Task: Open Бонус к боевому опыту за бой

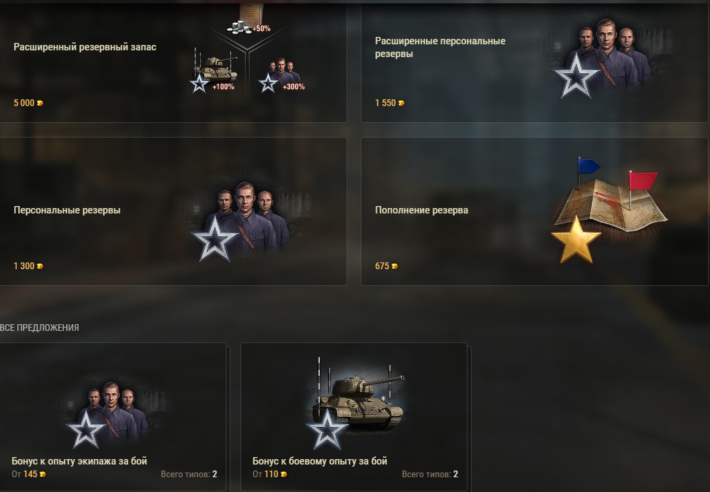Action: 320,460
